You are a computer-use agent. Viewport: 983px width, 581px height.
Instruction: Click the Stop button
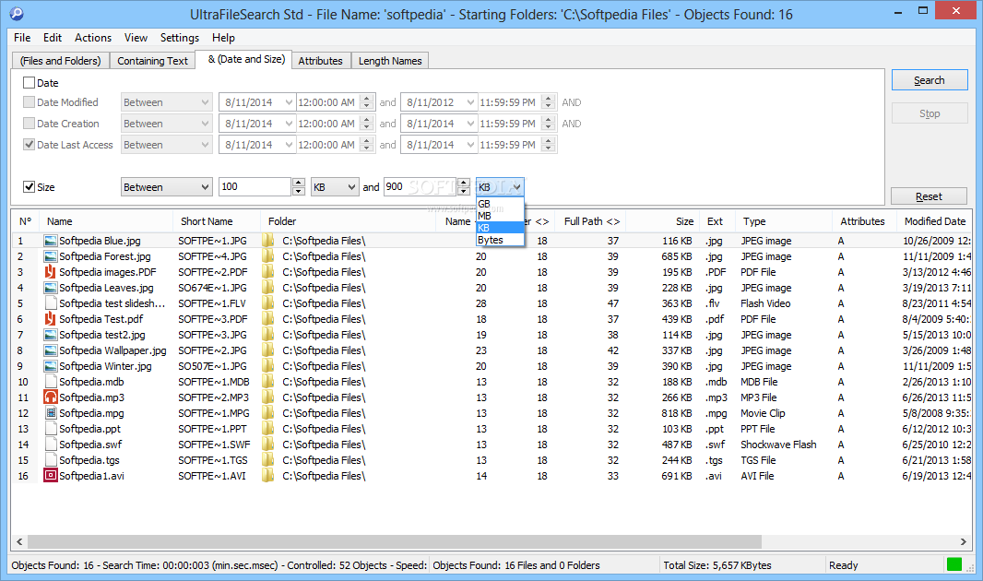pyautogui.click(x=930, y=113)
